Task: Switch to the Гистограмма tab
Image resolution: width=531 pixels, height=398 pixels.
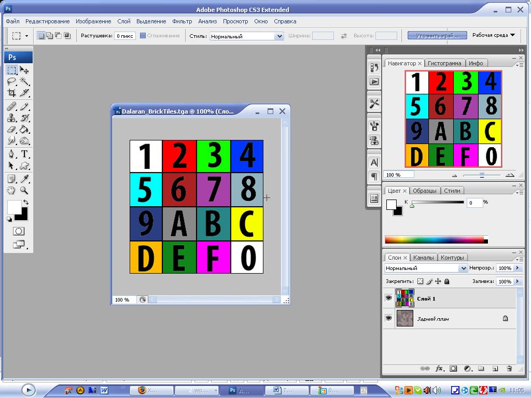Action: 444,63
